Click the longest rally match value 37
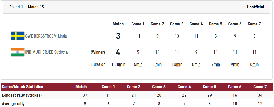Viewport: 274px width, 107px height. click(x=85, y=95)
